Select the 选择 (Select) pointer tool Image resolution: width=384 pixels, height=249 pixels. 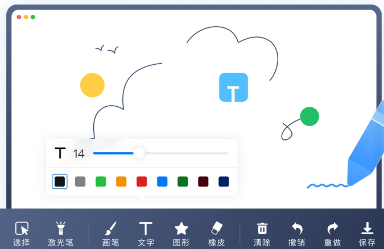tap(22, 234)
